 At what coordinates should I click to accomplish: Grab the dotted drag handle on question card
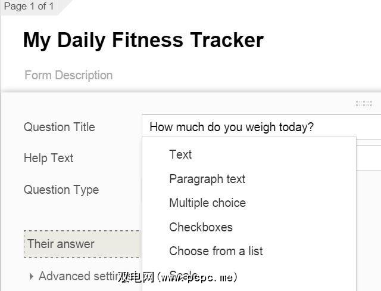click(x=364, y=104)
